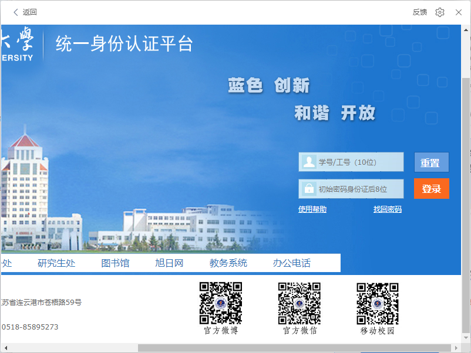Viewport: 471px width, 353px height.
Task: Open the 找回密码 recover password link
Action: click(388, 209)
